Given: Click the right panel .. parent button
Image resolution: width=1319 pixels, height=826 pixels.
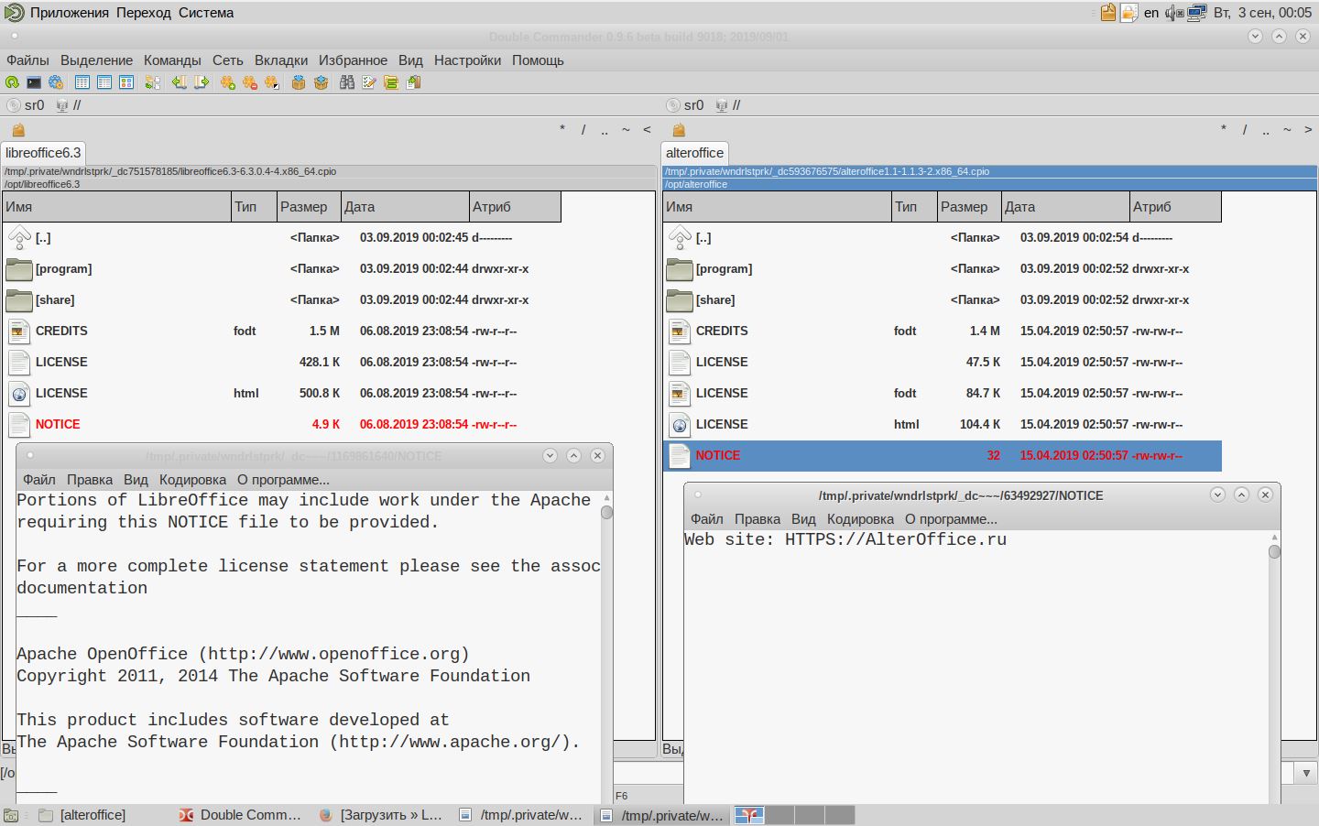Looking at the screenshot, I should (x=1266, y=130).
